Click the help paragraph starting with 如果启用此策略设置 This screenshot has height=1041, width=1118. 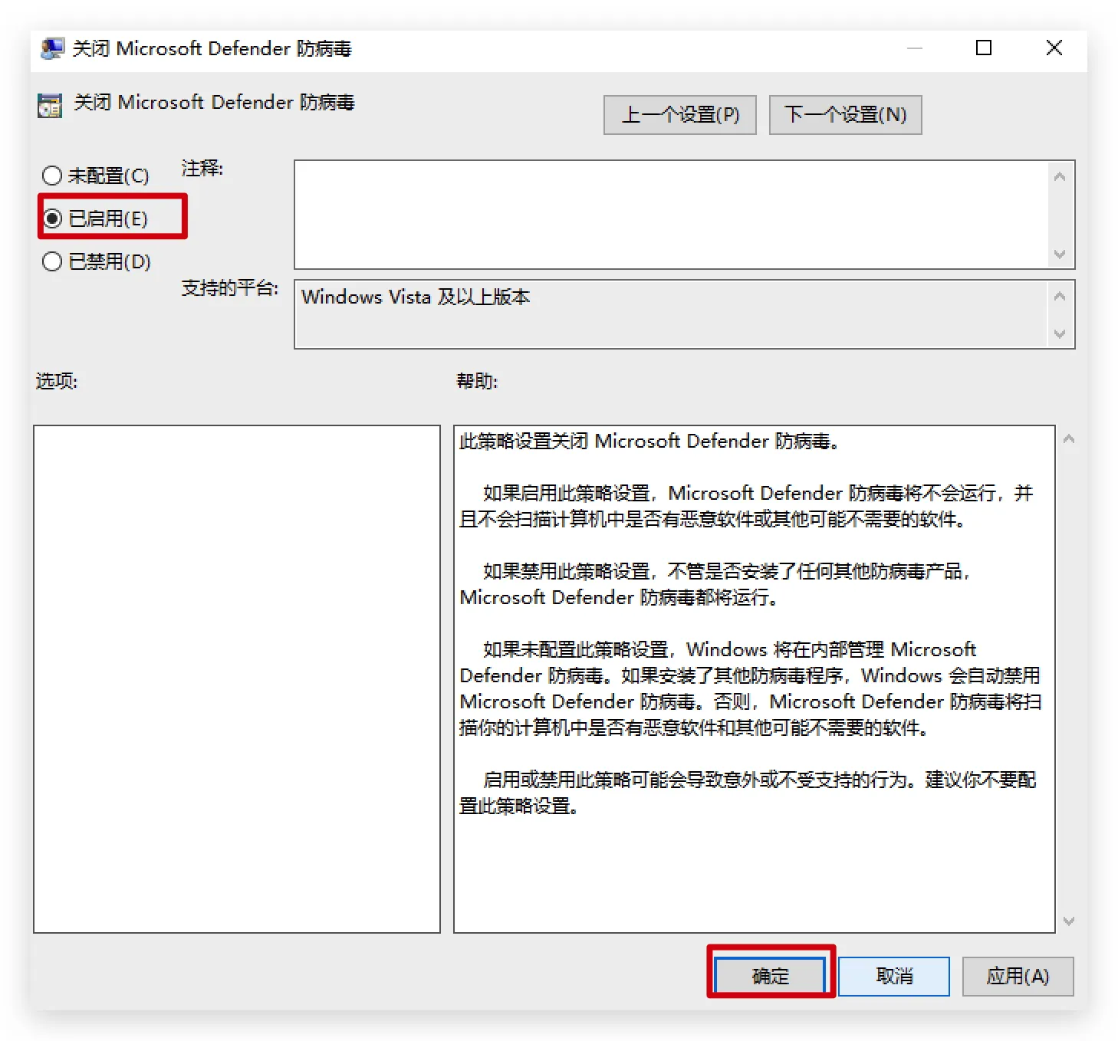747,506
